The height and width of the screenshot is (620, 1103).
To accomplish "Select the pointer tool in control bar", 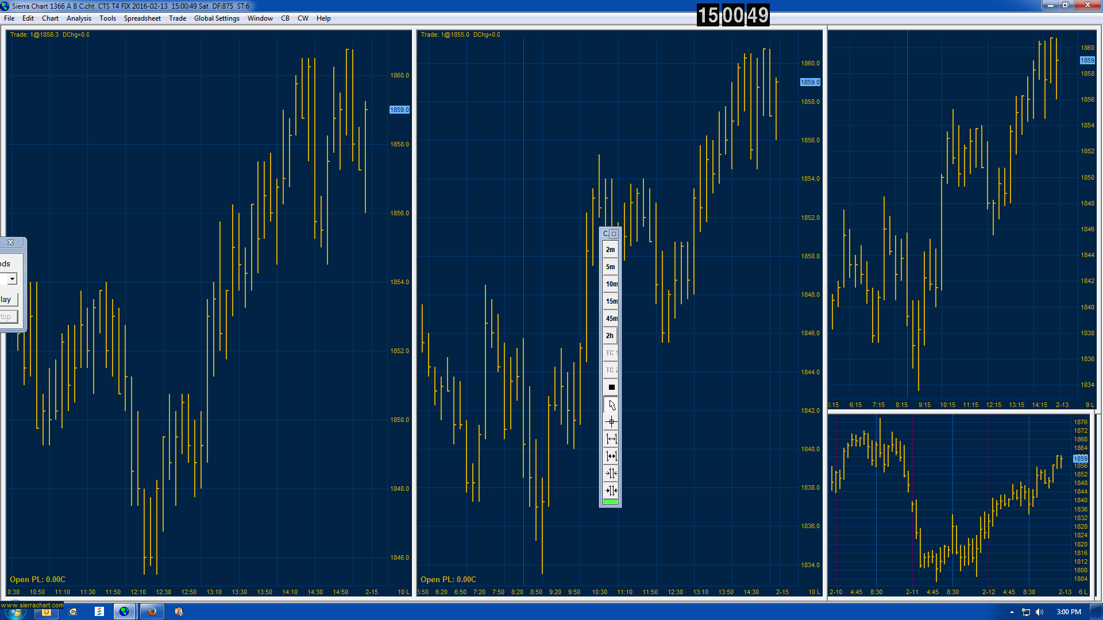I will tap(611, 405).
